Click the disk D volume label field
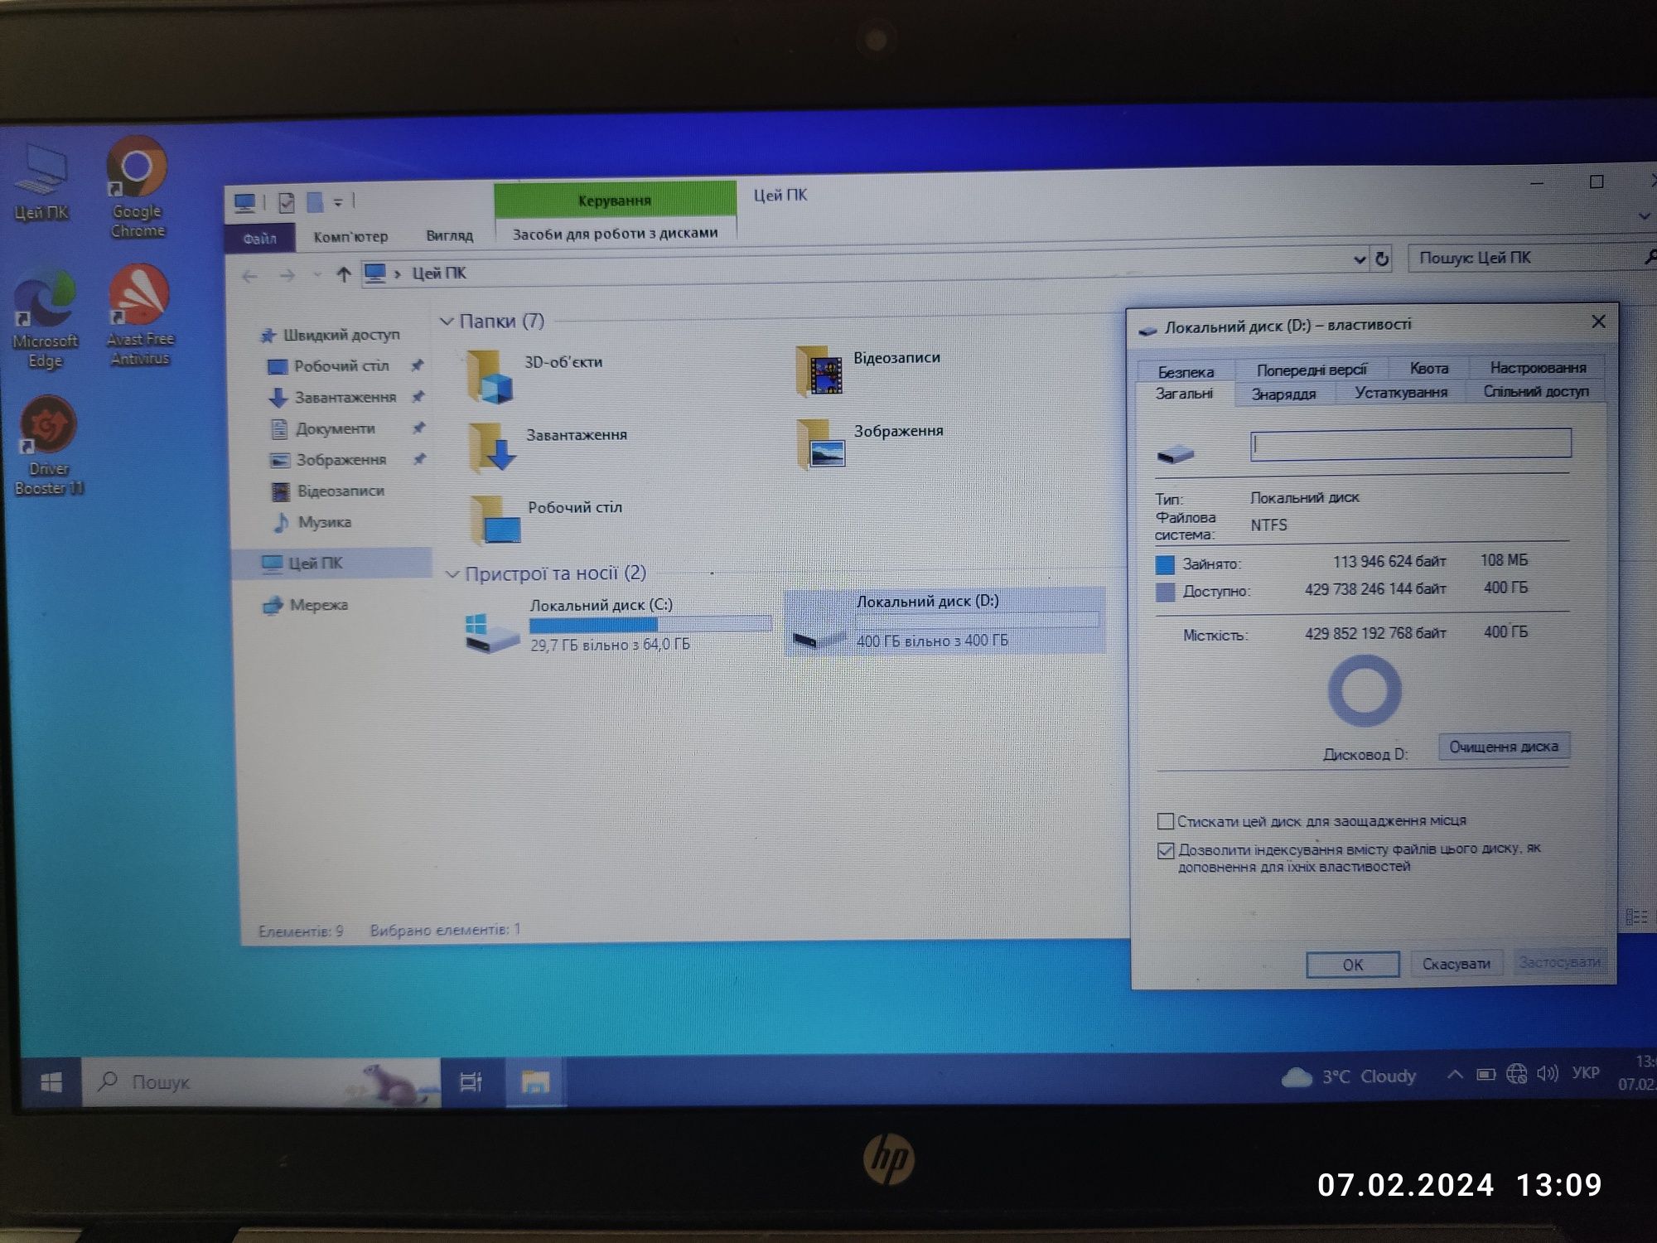Viewport: 1657px width, 1243px height. click(1410, 443)
